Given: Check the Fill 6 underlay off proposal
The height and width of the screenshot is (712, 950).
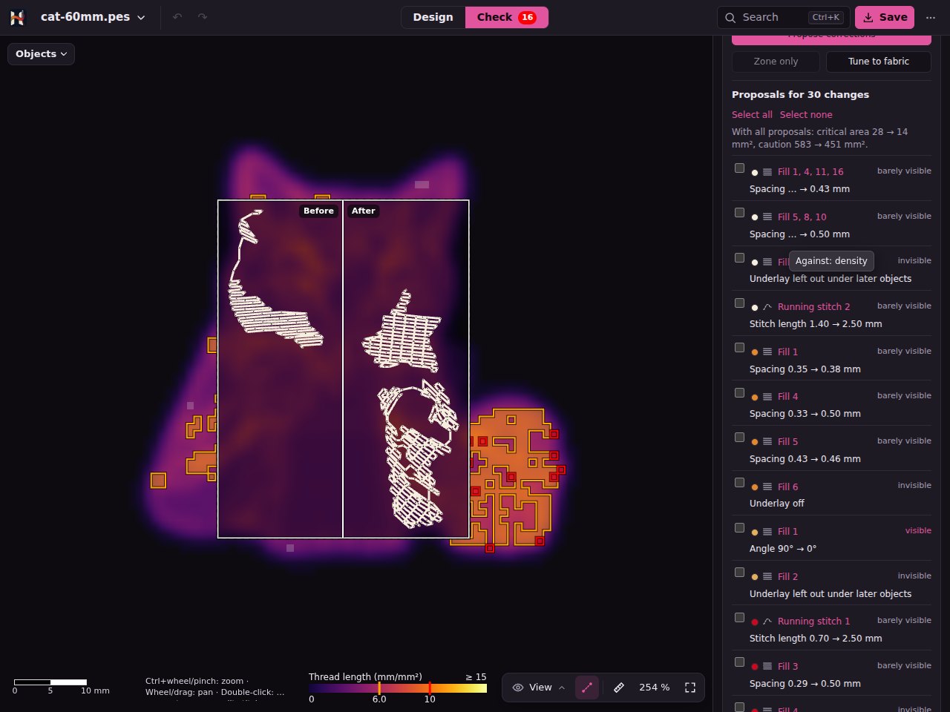Looking at the screenshot, I should (x=739, y=483).
